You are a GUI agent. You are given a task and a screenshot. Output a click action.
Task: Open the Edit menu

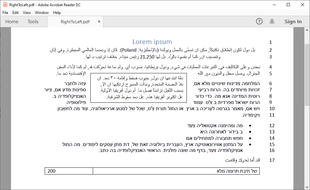tap(16, 13)
